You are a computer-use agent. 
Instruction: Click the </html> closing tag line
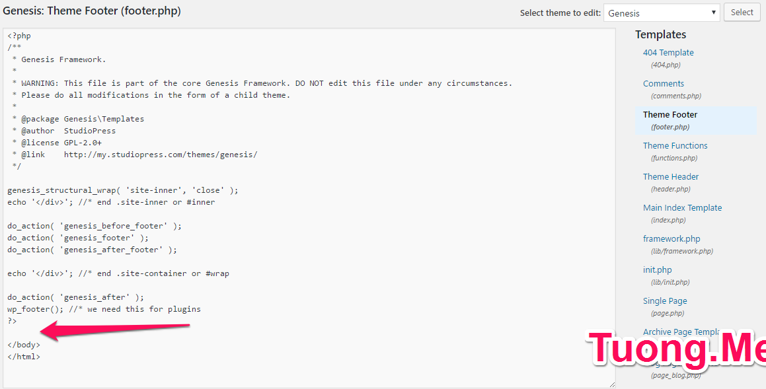tap(24, 357)
